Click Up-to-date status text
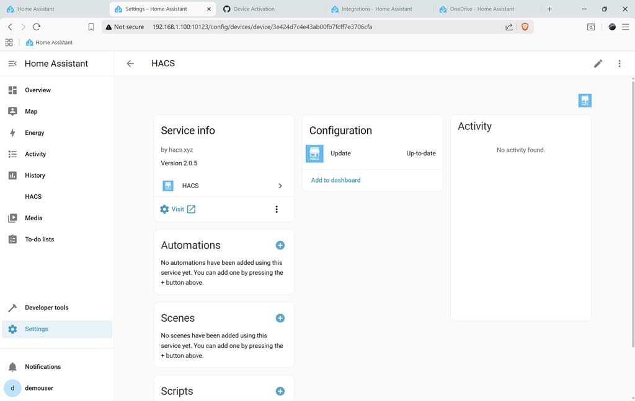Viewport: 635px width, 401px height. coord(421,153)
